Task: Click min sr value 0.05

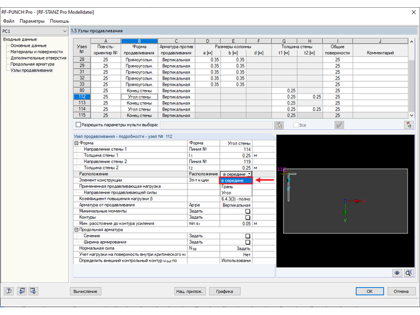Action: (236, 223)
